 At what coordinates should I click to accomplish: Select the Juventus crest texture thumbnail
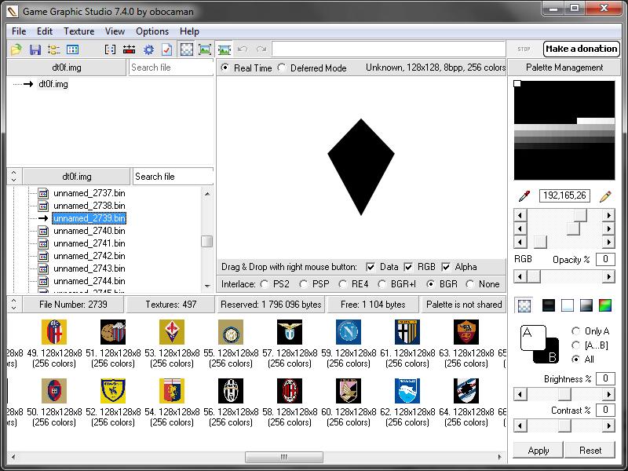[x=231, y=391]
